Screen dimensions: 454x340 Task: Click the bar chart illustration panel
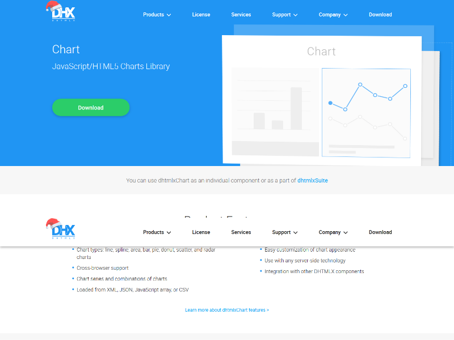(275, 112)
